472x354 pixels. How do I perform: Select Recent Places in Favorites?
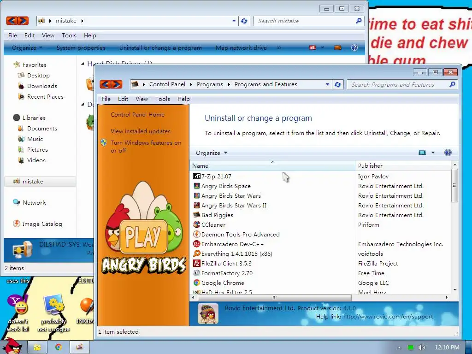45,97
